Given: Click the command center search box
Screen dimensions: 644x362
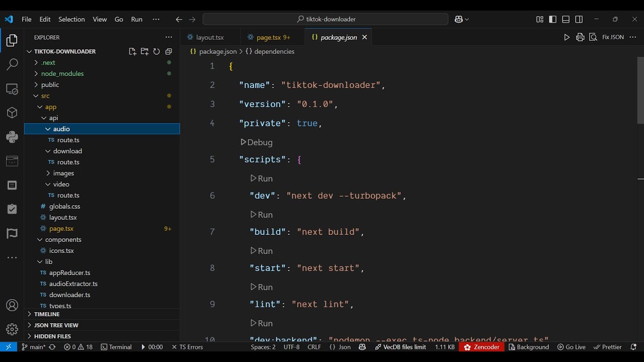Looking at the screenshot, I should (326, 19).
